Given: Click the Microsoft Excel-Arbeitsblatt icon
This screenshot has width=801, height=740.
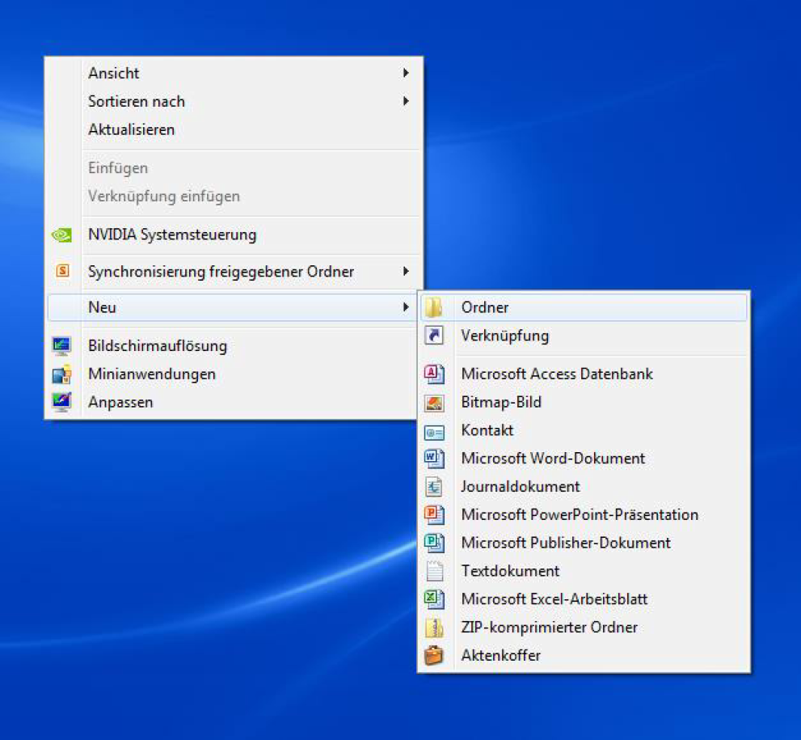Looking at the screenshot, I should [x=435, y=599].
